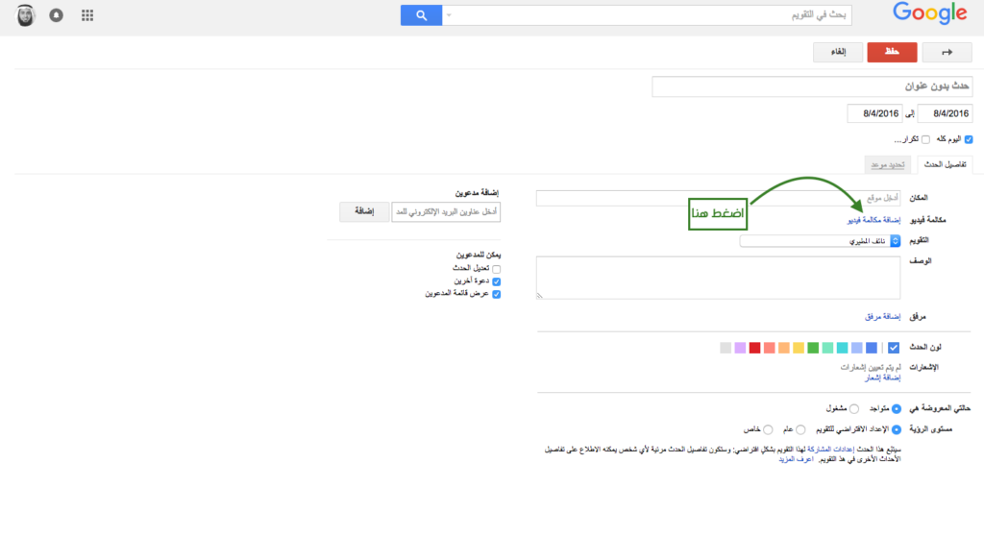Image resolution: width=984 pixels, height=536 pixels.
Task: Check the guests can modify event (تعديل الحدث) box
Action: click(497, 269)
